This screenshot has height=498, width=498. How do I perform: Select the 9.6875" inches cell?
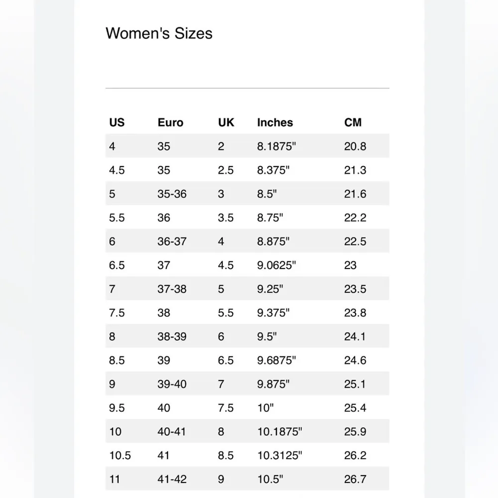pyautogui.click(x=277, y=360)
